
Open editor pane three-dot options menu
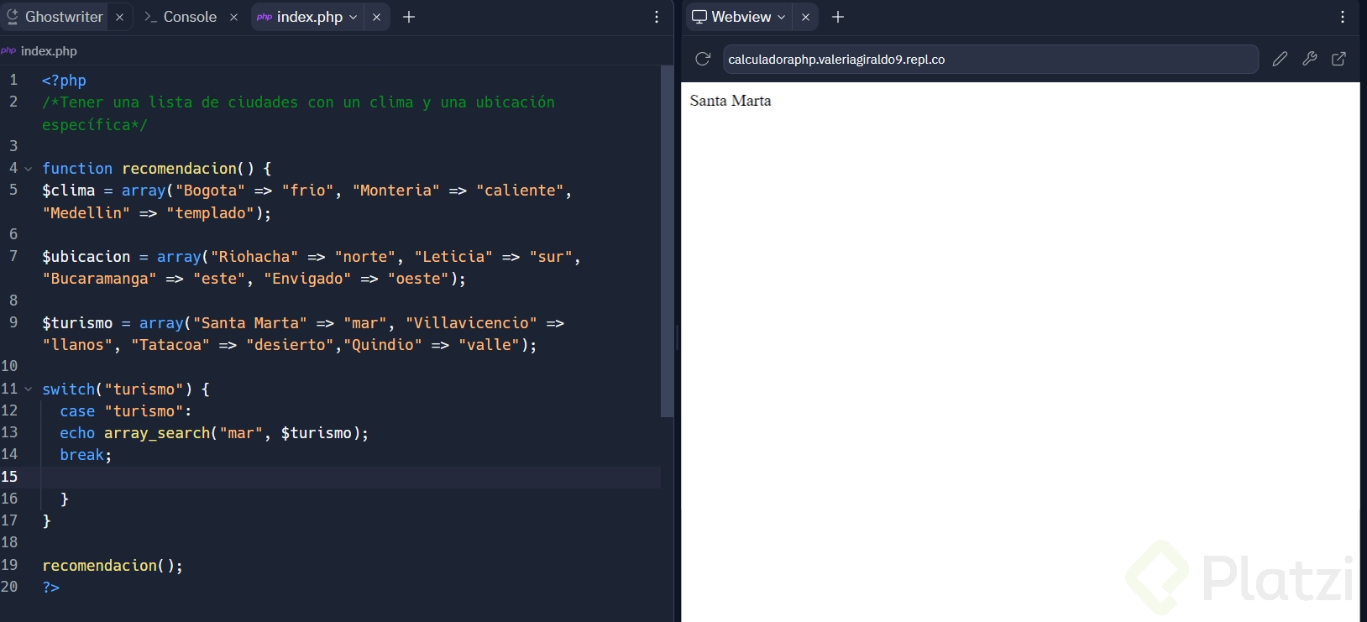(x=657, y=17)
